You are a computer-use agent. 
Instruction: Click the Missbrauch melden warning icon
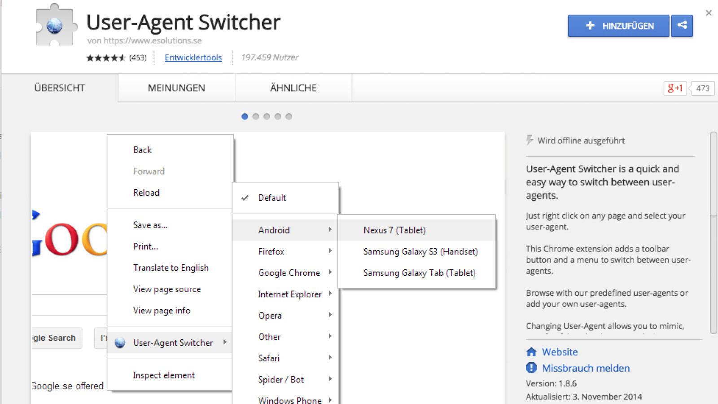click(x=531, y=368)
